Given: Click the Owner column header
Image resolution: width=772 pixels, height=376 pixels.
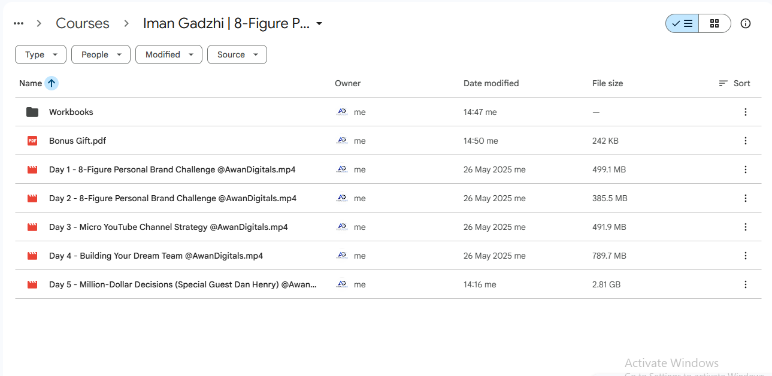Looking at the screenshot, I should click(348, 83).
